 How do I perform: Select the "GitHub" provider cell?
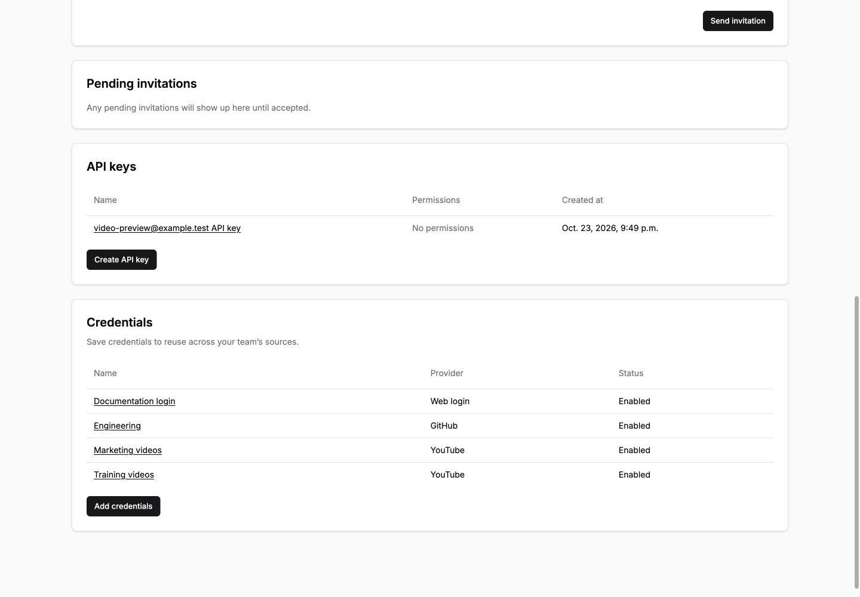(x=444, y=426)
